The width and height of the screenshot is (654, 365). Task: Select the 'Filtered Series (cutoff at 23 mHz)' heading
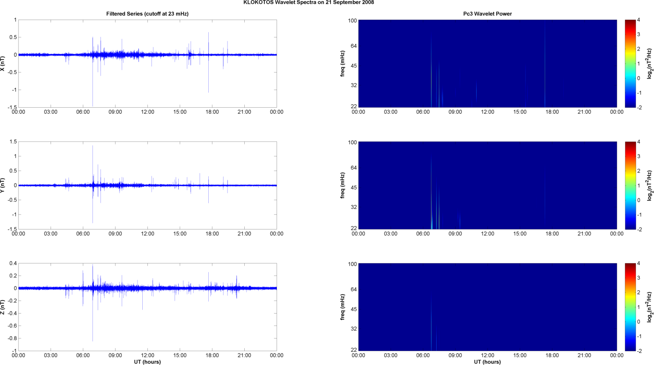[x=147, y=14]
